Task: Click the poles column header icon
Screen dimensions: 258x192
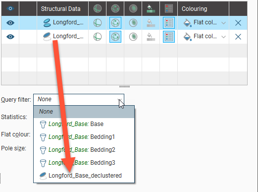Action: (115, 8)
